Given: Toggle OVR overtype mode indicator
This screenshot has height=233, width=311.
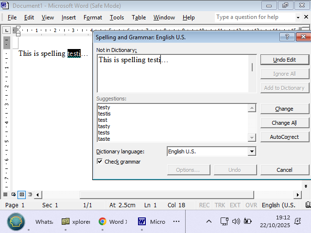Looking at the screenshot, I should [x=251, y=205].
